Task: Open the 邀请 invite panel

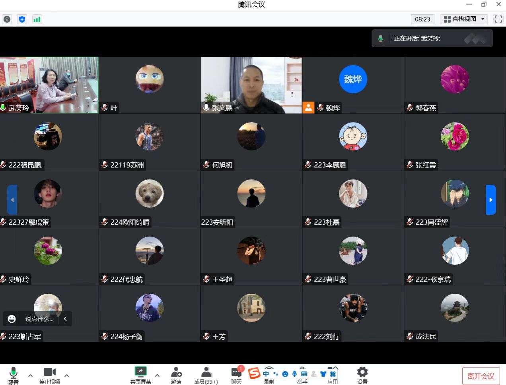Action: [x=176, y=375]
